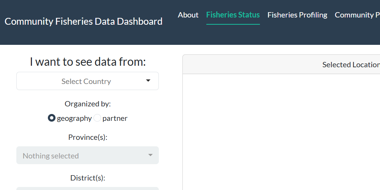Switch to the Fisheries Status tab
The width and height of the screenshot is (380, 190).
(x=233, y=15)
